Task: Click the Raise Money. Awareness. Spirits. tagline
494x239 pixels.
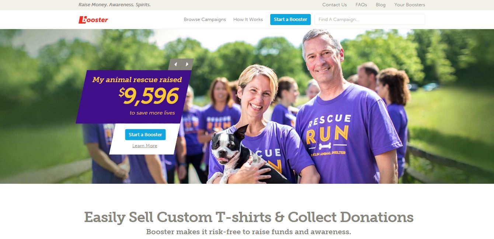Action: [115, 5]
